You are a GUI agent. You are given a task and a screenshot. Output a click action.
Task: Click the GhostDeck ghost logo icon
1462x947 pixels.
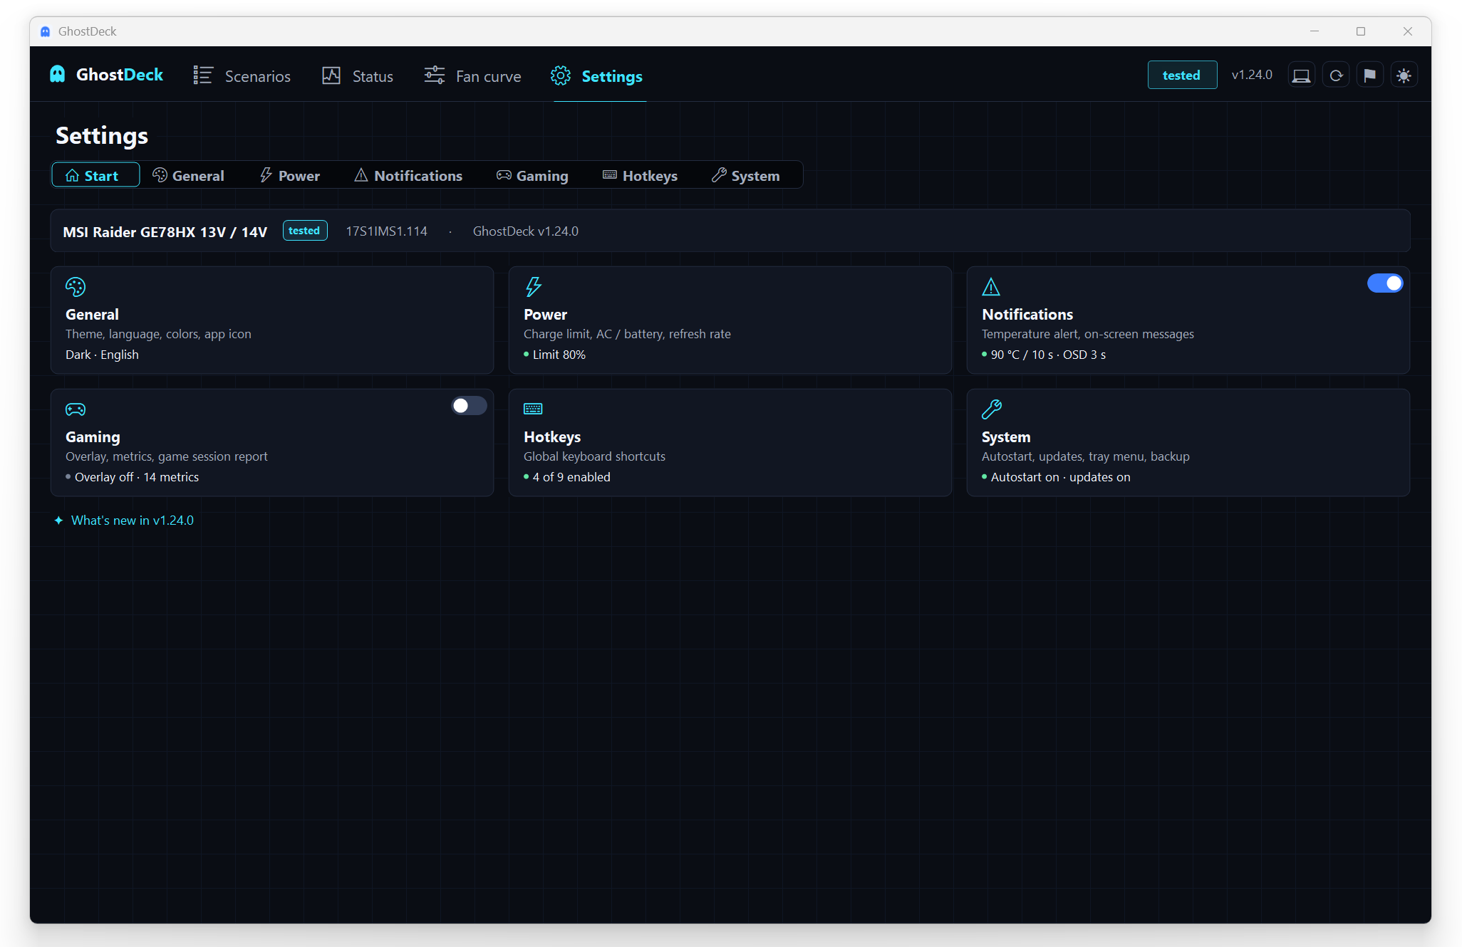pyautogui.click(x=58, y=75)
